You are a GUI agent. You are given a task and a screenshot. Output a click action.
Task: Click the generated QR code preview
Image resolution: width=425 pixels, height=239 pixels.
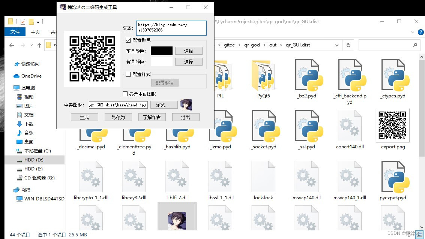tap(92, 59)
